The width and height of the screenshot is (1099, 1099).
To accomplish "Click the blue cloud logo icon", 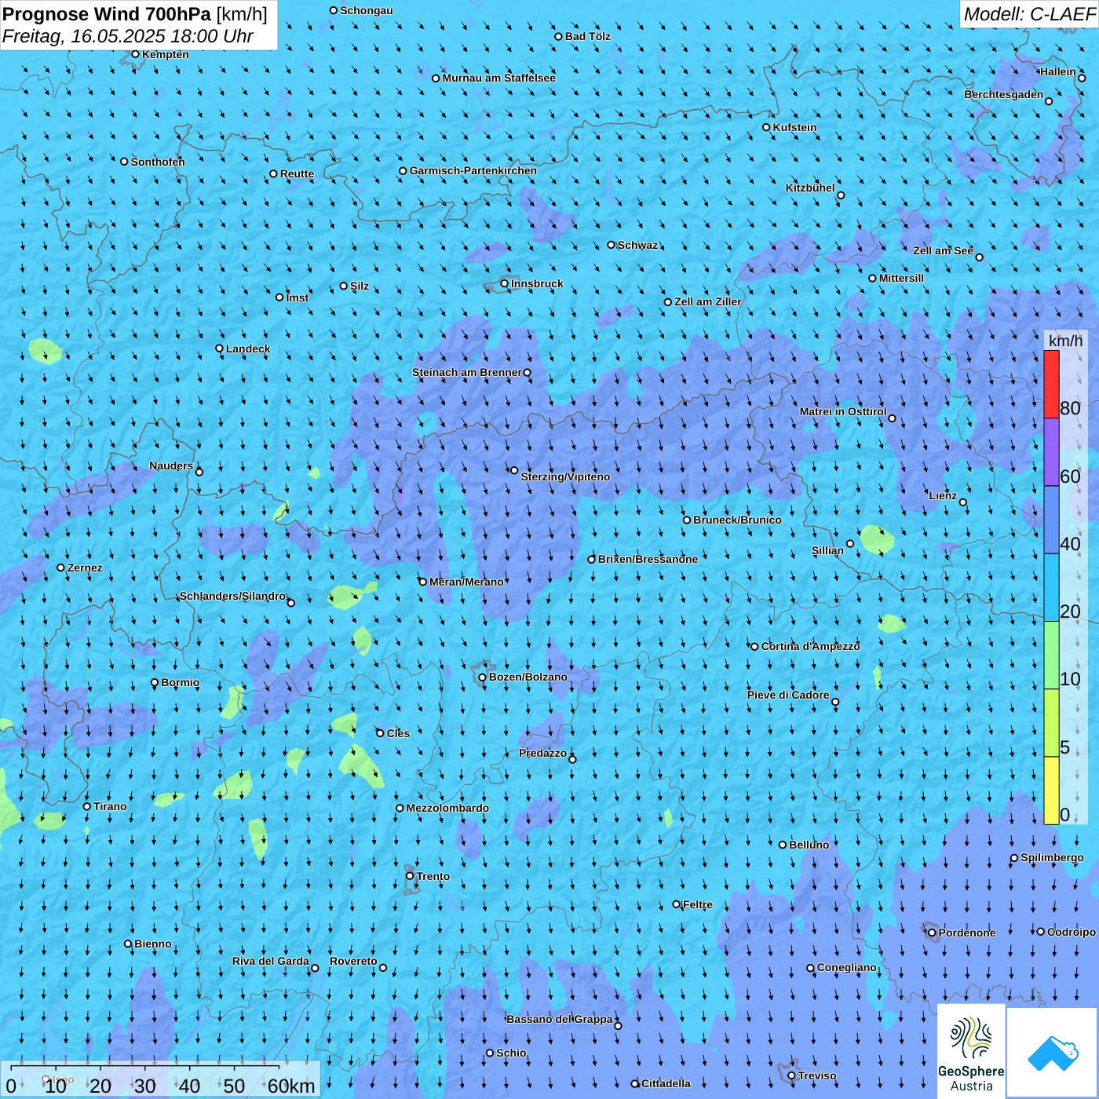I will (x=1053, y=1053).
